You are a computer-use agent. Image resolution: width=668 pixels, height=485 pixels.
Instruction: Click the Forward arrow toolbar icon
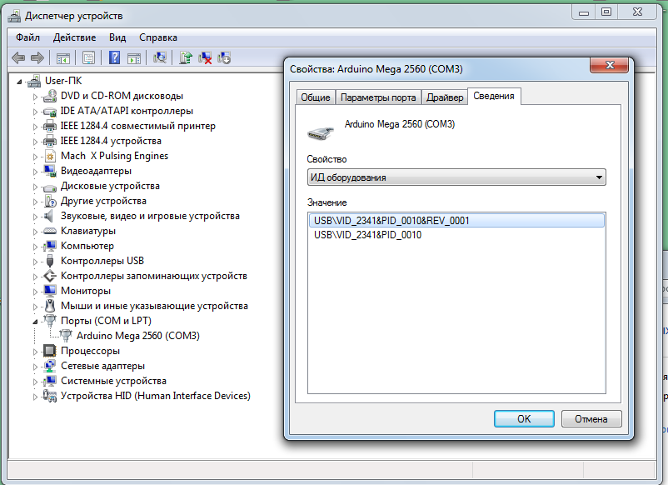click(37, 57)
